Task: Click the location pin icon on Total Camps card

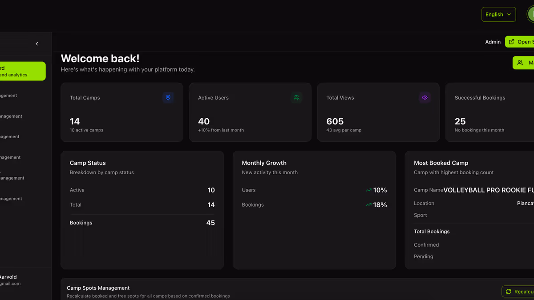Action: pyautogui.click(x=168, y=97)
